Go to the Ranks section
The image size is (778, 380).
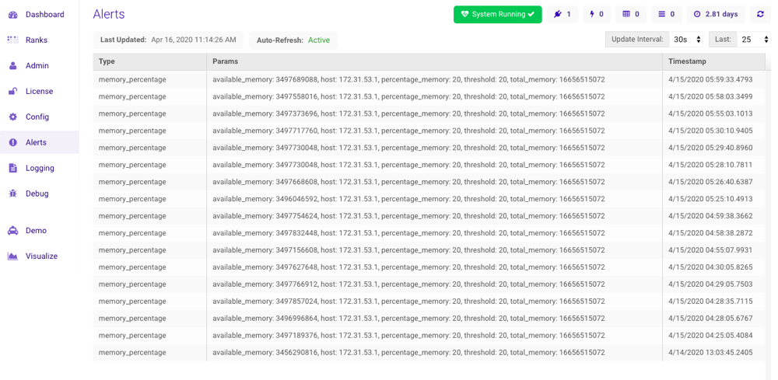point(37,40)
